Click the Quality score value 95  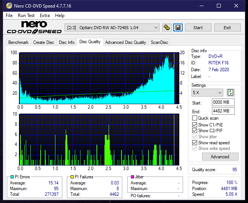235,170
